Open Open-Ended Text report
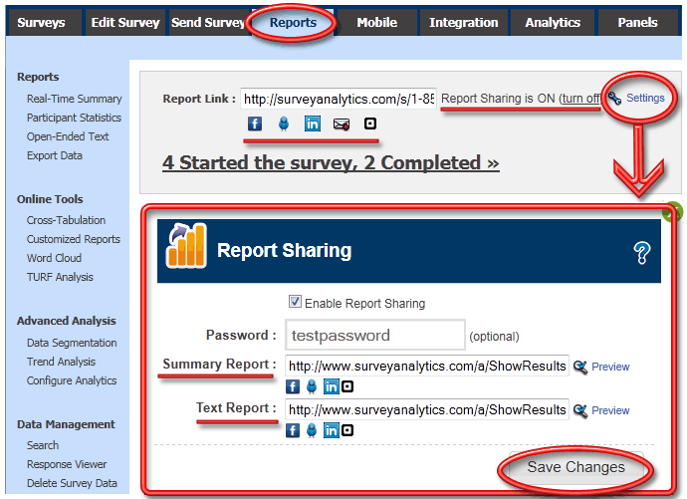Viewport: 687px width, 499px height. pyautogui.click(x=68, y=136)
